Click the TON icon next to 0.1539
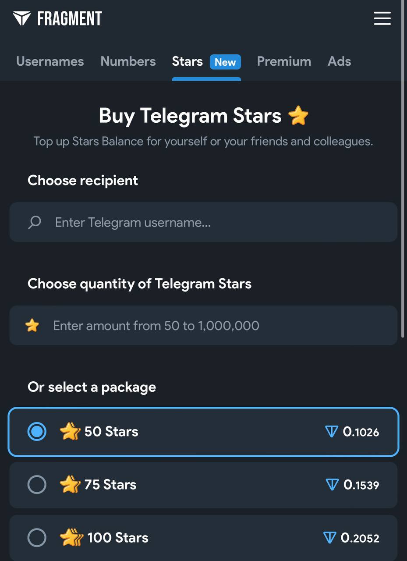 (332, 485)
